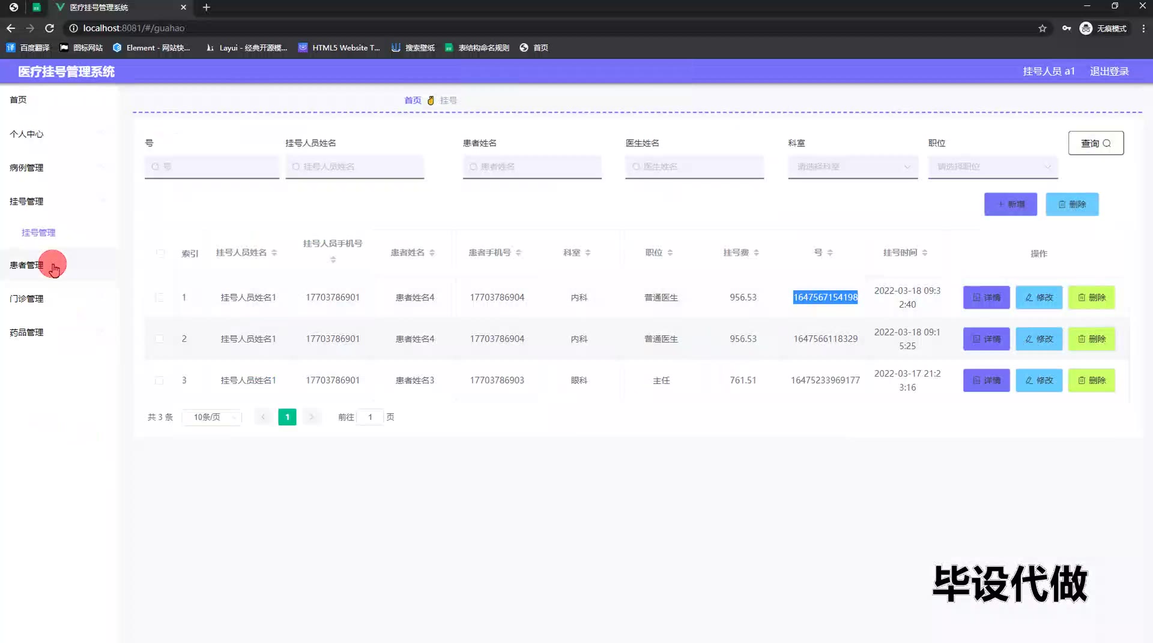Toggle the select-all checkbox in table header
This screenshot has height=643, width=1153.
coord(160,253)
